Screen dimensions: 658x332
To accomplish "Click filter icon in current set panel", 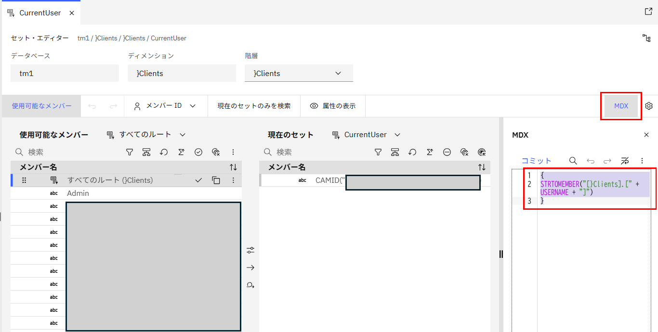I will coord(378,152).
